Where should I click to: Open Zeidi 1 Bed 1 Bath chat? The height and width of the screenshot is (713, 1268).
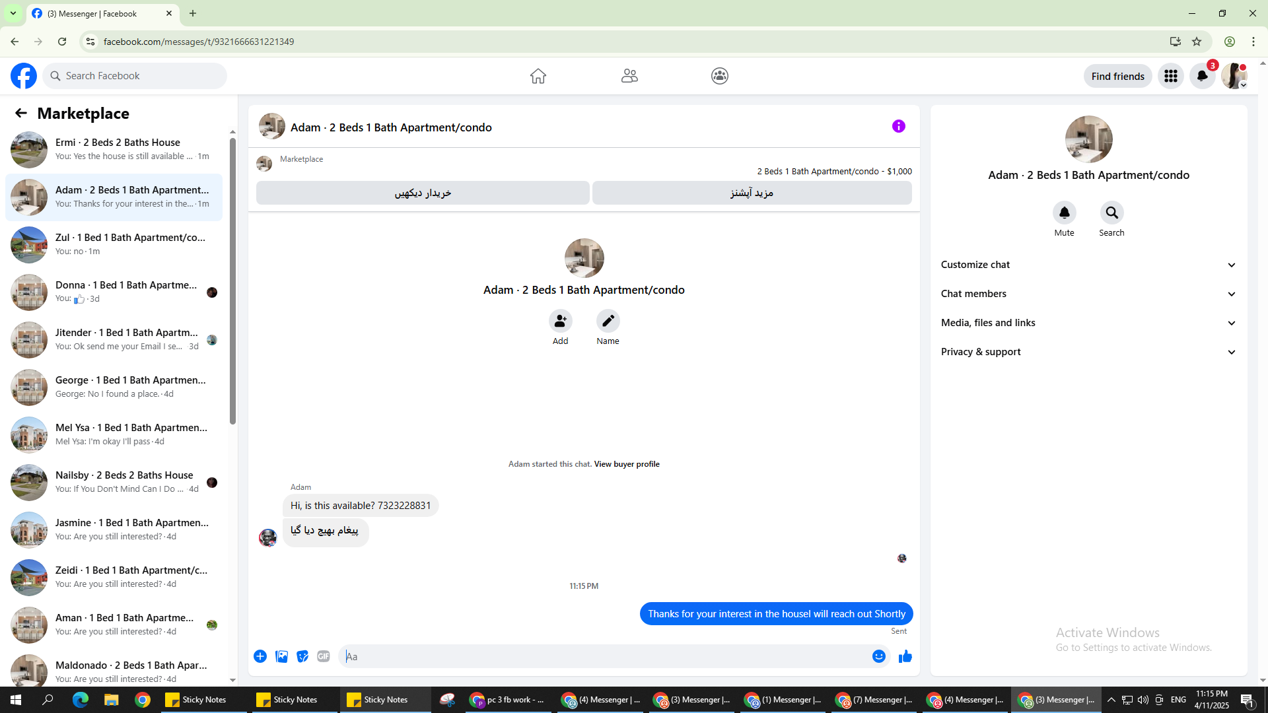[x=114, y=577]
